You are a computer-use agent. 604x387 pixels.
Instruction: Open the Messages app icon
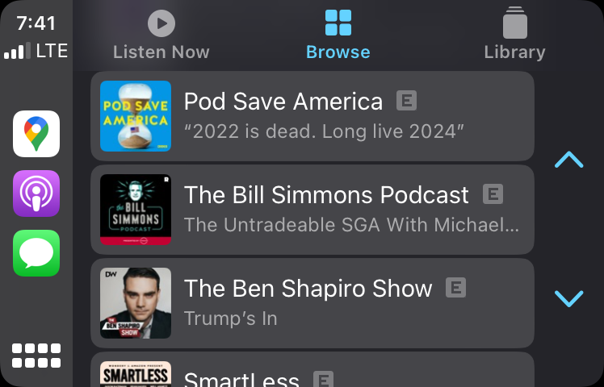(x=36, y=253)
